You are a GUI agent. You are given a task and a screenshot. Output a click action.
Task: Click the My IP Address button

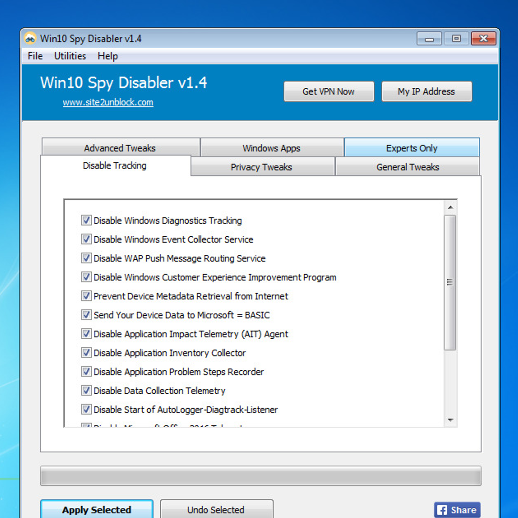pos(426,92)
